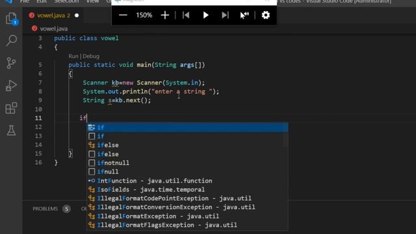Click line number 7 in the gutter
The height and width of the screenshot is (234, 416).
[40, 83]
